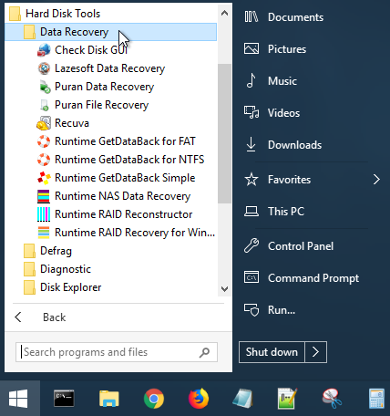Open the green notepad editor on taskbar

(287, 399)
